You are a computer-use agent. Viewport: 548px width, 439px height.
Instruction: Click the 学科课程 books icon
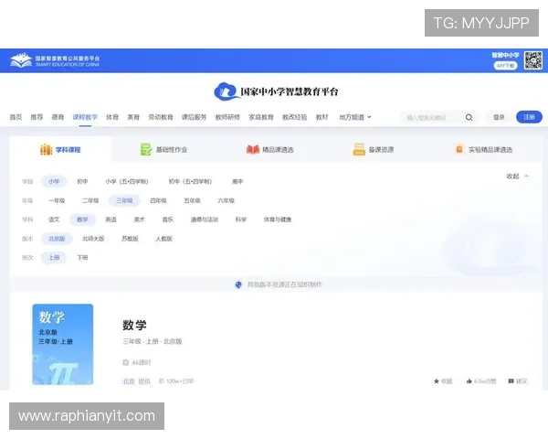[x=47, y=149]
